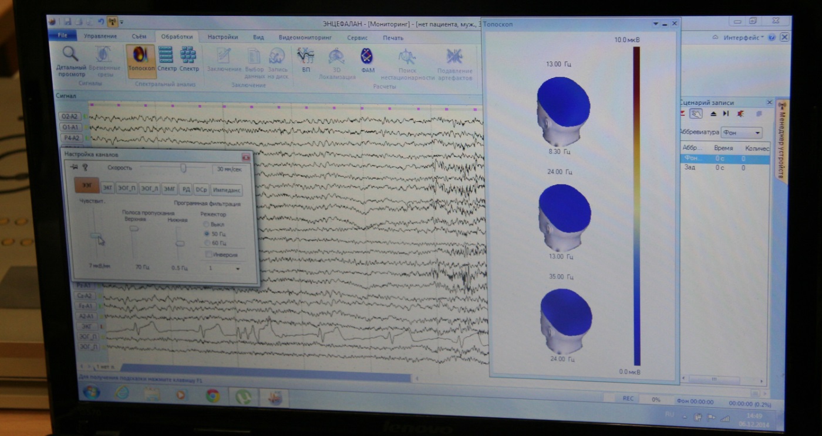Select the 60 Гц notch filter
Image resolution: width=822 pixels, height=436 pixels.
214,243
